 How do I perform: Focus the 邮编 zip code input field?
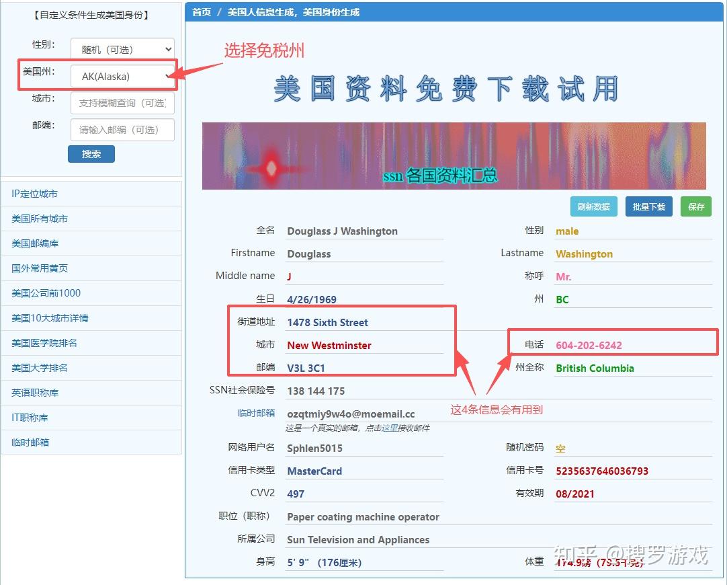122,130
